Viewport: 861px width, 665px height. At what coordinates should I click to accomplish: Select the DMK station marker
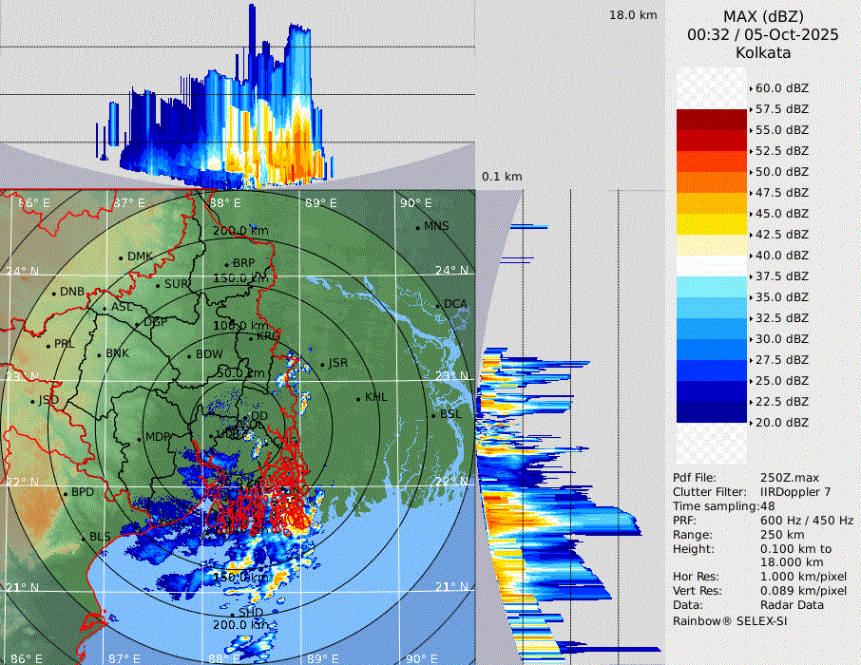point(121,257)
